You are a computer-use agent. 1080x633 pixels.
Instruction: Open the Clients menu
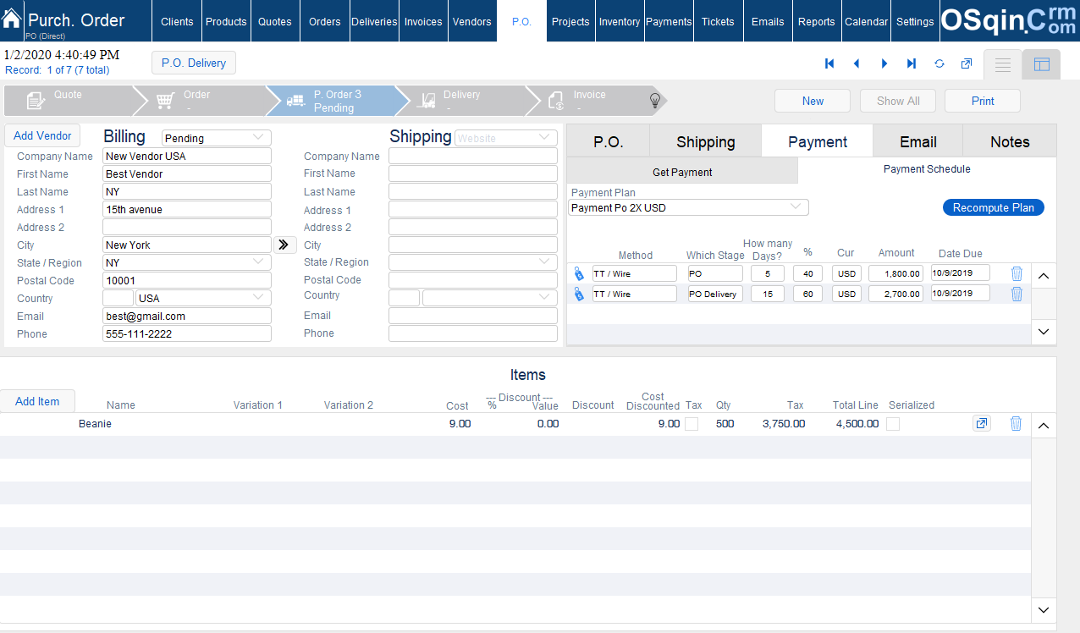point(177,21)
